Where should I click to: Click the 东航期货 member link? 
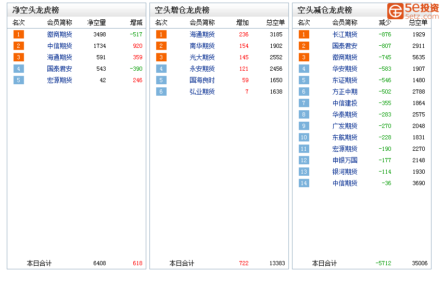[345, 137]
